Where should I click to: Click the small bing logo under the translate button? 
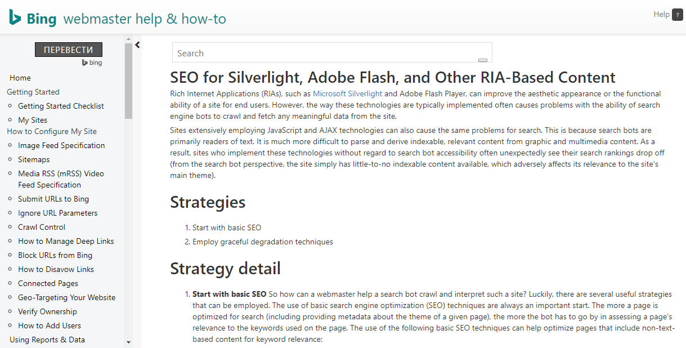tap(92, 63)
